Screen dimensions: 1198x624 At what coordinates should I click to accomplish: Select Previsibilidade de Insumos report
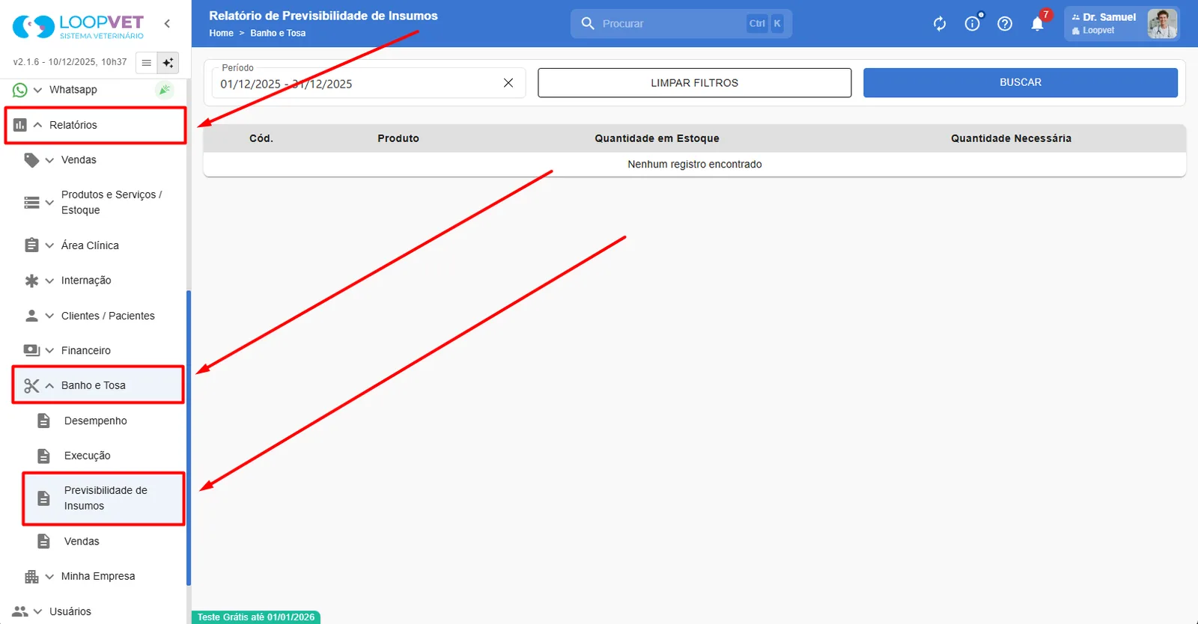(x=103, y=498)
